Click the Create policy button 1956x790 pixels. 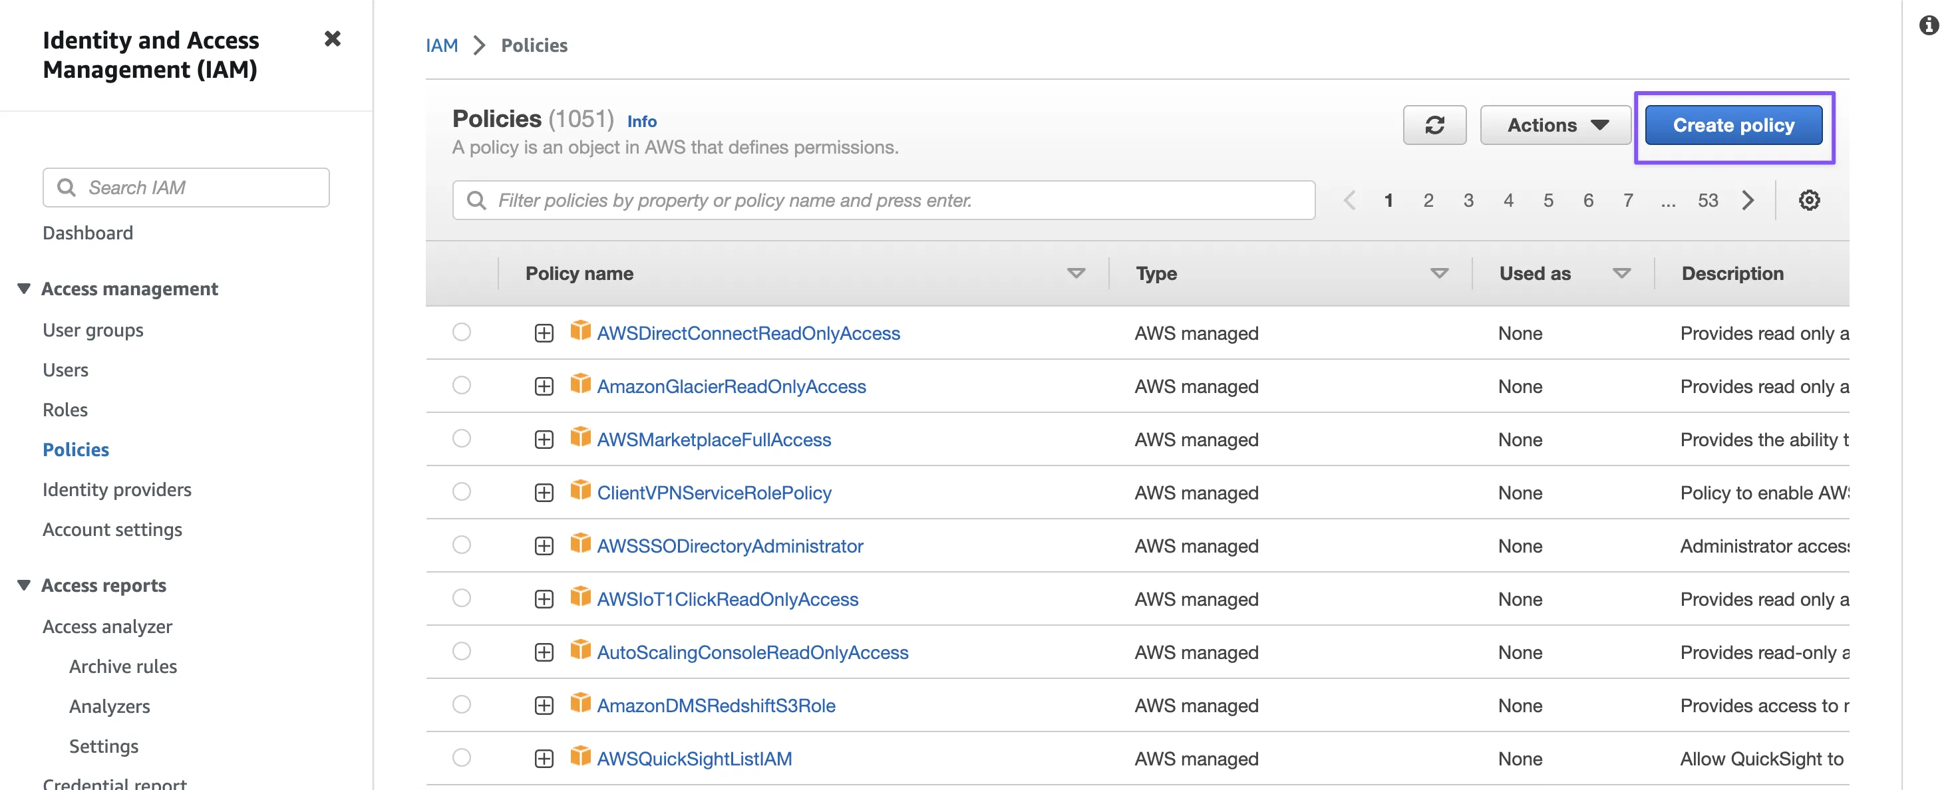[x=1732, y=125]
